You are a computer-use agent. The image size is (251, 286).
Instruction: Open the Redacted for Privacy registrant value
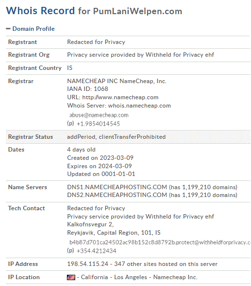(96, 42)
